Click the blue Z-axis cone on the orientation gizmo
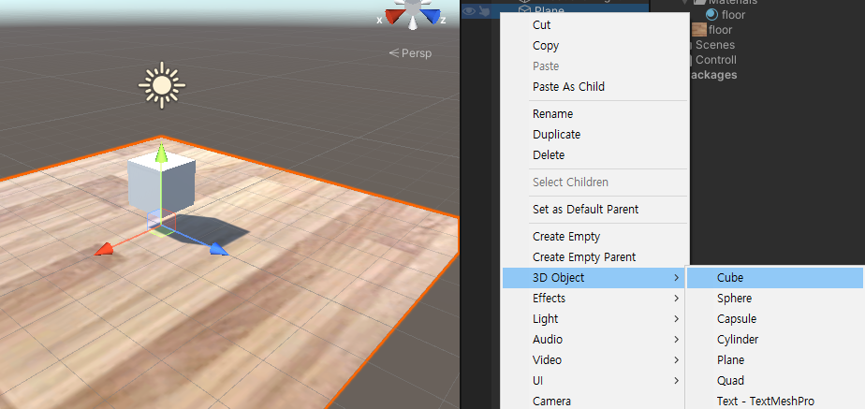The height and width of the screenshot is (409, 865). click(432, 17)
